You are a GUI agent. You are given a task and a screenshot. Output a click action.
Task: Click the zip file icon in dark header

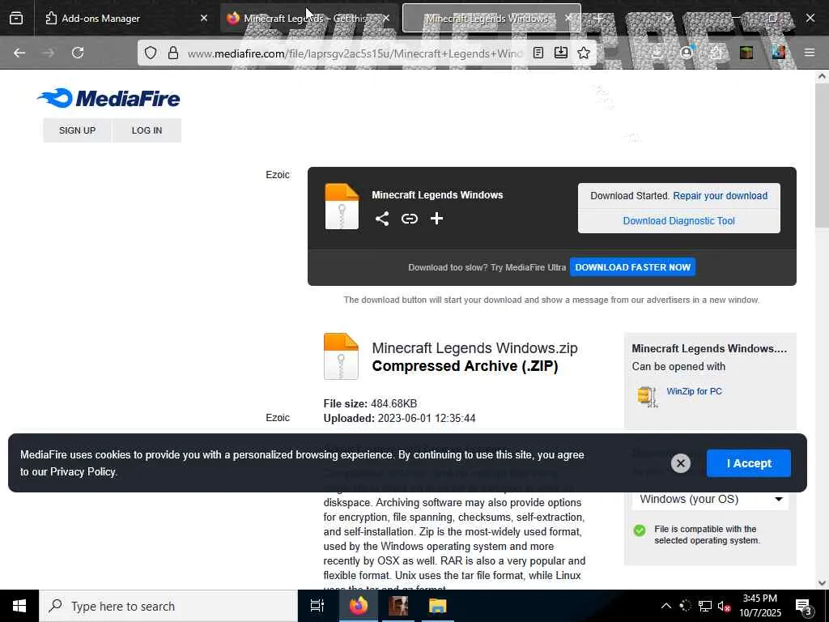(x=342, y=207)
